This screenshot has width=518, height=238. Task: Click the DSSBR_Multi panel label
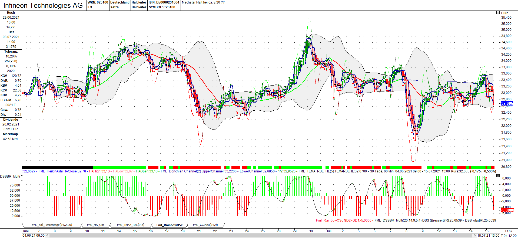coord(10,176)
